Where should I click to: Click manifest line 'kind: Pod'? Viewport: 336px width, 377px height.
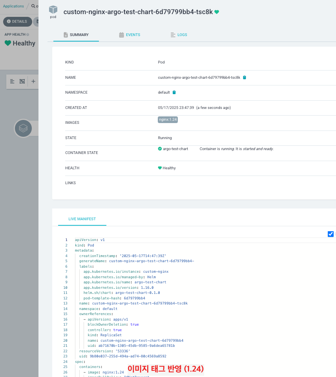tap(84, 245)
